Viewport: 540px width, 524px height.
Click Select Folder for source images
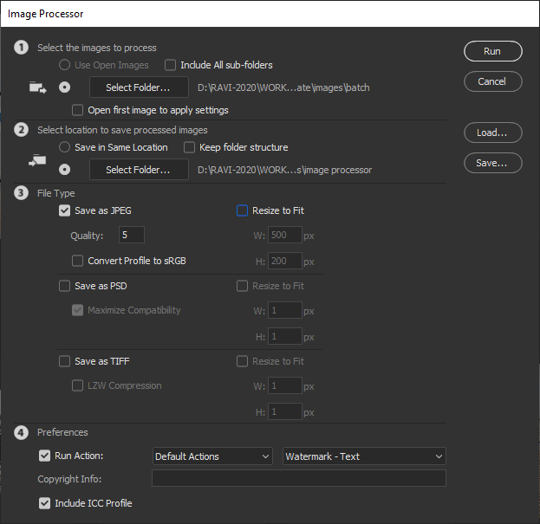coord(139,87)
